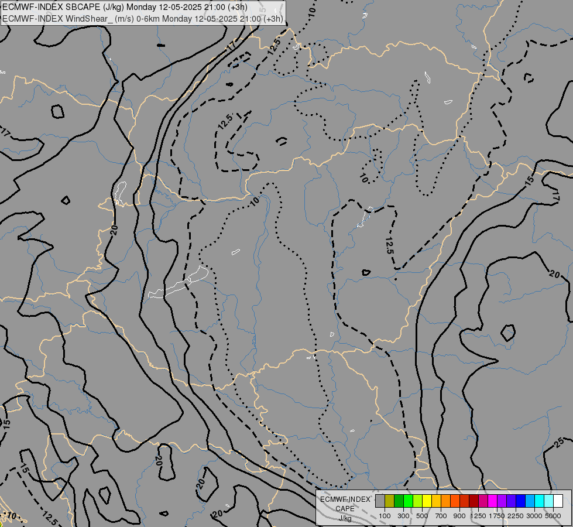Select the bright green legend swatch

(408, 501)
